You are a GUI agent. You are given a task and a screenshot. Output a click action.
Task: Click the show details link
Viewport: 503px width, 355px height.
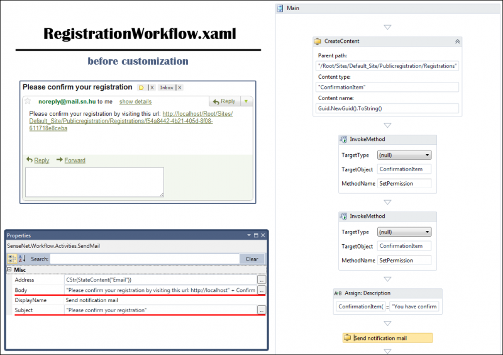(135, 101)
